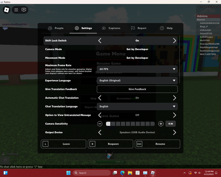Screen dimensions: 221x177
Task: Toggle Option to View Untranslated Message right arrow
Action: pos(175,115)
